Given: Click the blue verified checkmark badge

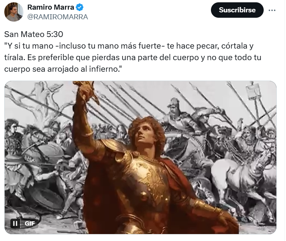Looking at the screenshot, I should coord(80,7).
